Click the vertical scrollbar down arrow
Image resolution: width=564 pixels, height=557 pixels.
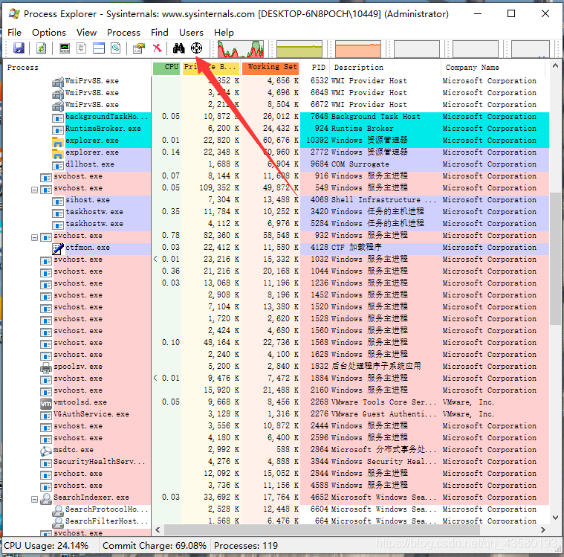555,518
